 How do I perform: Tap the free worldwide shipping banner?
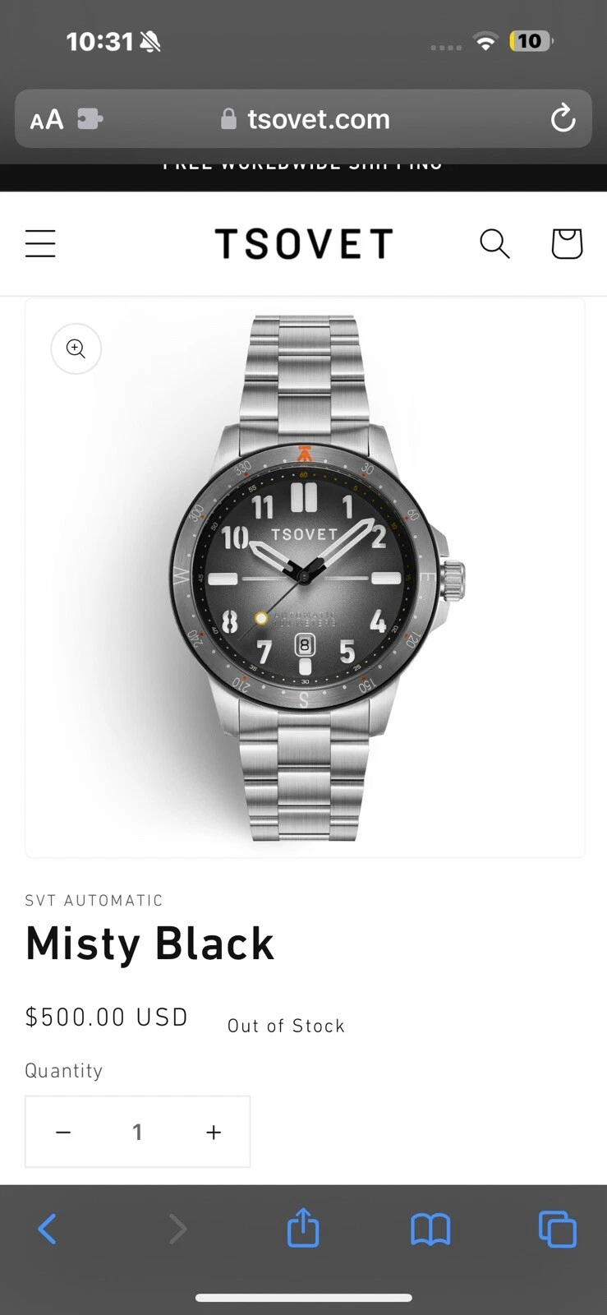303,167
